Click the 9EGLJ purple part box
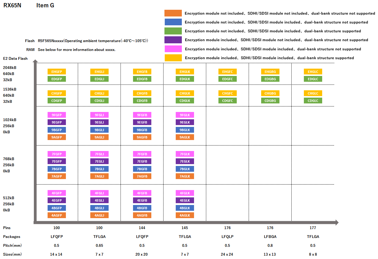Screen dimensions: 378x259 coord(99,122)
